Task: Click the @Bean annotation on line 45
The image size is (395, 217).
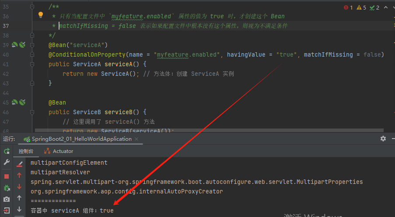Action: [57, 102]
